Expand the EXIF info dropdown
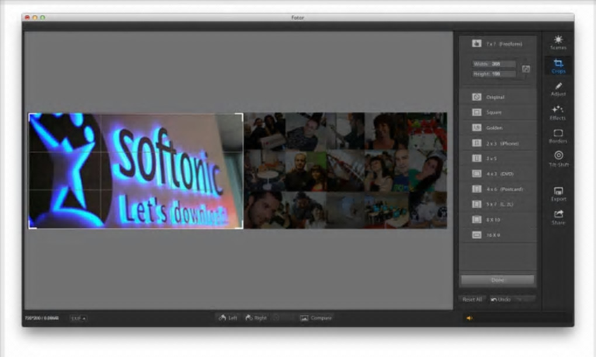Image resolution: width=596 pixels, height=357 pixels. click(78, 318)
